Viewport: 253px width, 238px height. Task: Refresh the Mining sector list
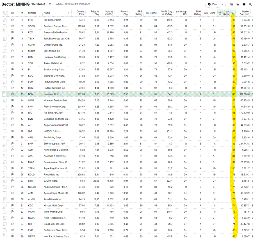pyautogui.click(x=50, y=5)
